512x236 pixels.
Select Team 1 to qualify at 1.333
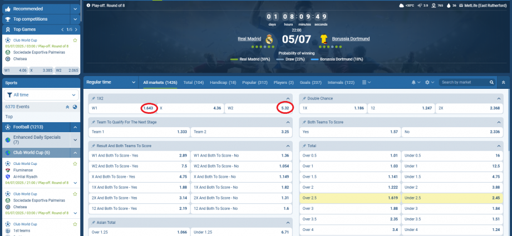(x=139, y=132)
